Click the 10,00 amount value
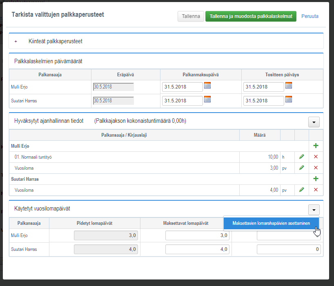 pyautogui.click(x=273, y=157)
